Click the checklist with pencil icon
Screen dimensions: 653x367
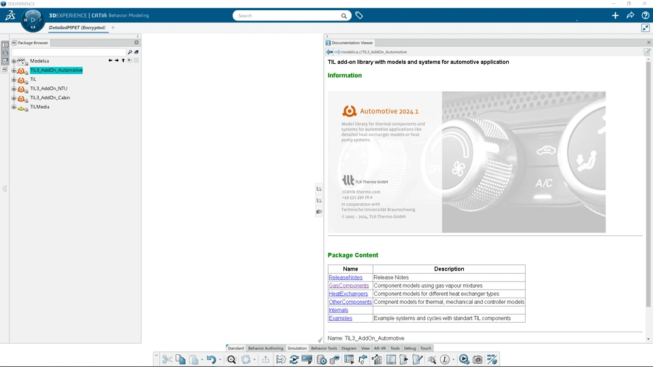click(418, 360)
